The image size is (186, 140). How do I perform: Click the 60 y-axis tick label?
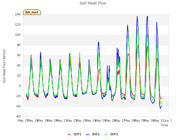[x=19, y=55]
